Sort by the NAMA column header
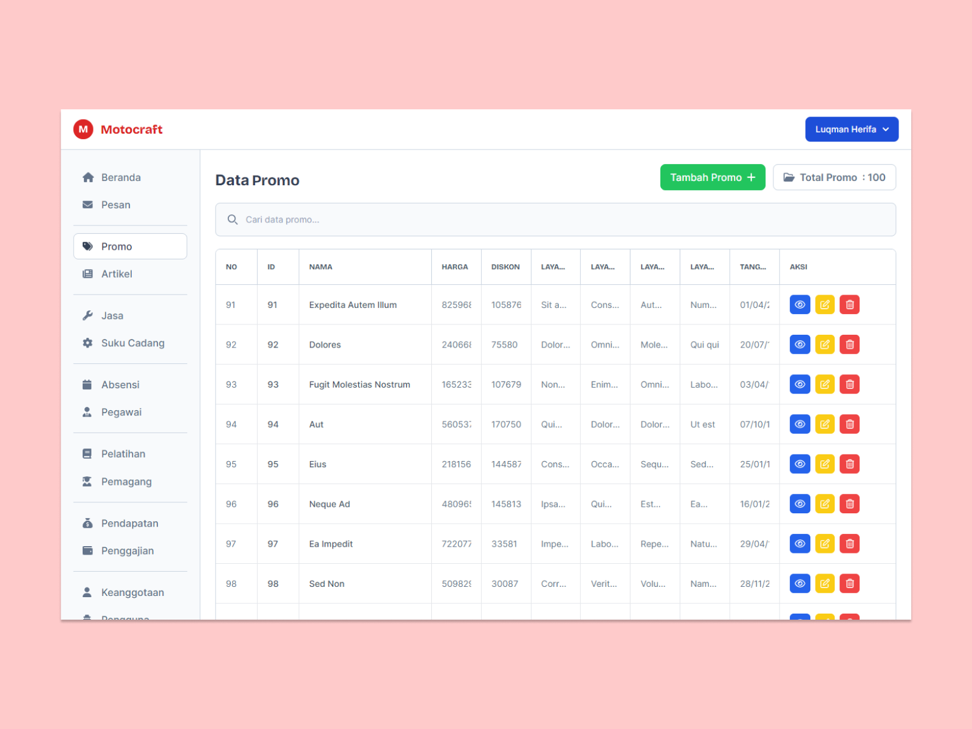 coord(321,267)
